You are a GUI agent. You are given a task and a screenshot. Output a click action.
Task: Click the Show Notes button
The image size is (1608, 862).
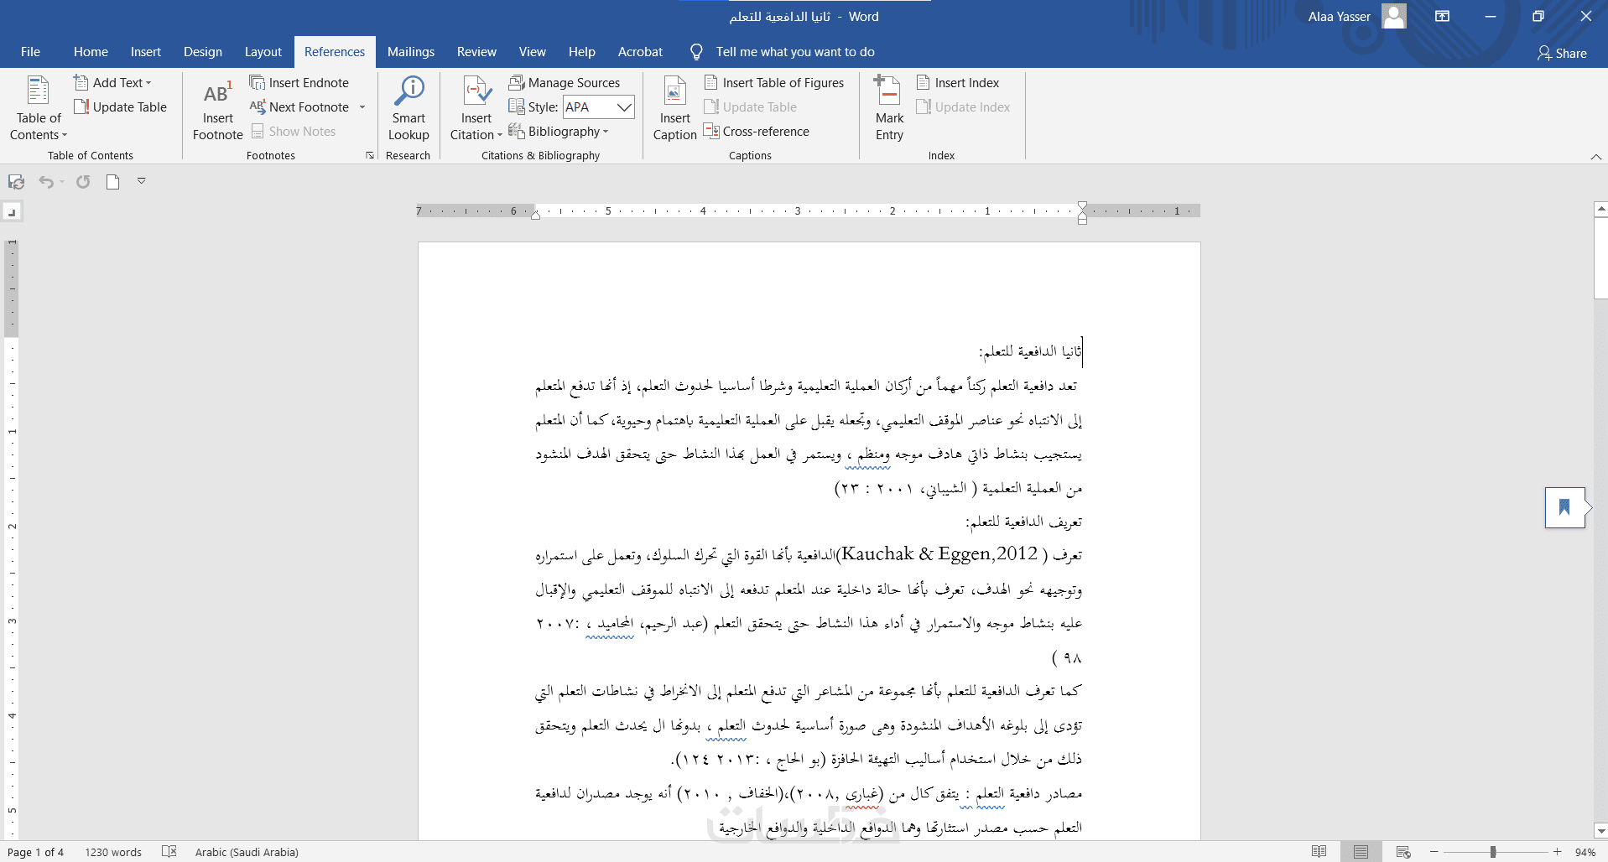(294, 131)
